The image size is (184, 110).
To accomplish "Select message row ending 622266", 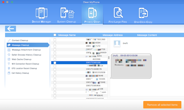I will pos(79,59).
